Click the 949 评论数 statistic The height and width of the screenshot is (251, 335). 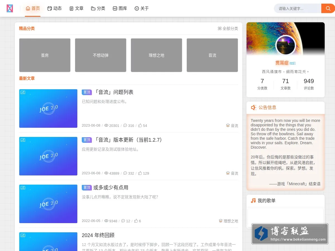click(309, 84)
